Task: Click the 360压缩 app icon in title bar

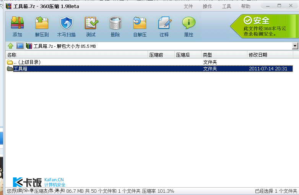Action: click(8, 6)
